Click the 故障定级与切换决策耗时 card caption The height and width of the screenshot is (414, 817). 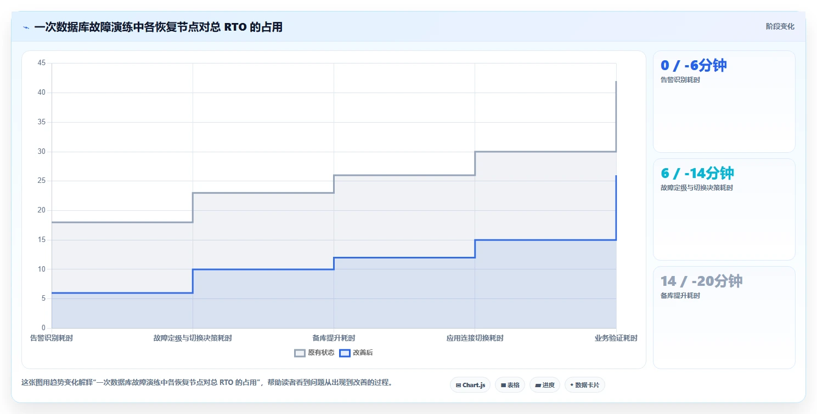coord(697,188)
